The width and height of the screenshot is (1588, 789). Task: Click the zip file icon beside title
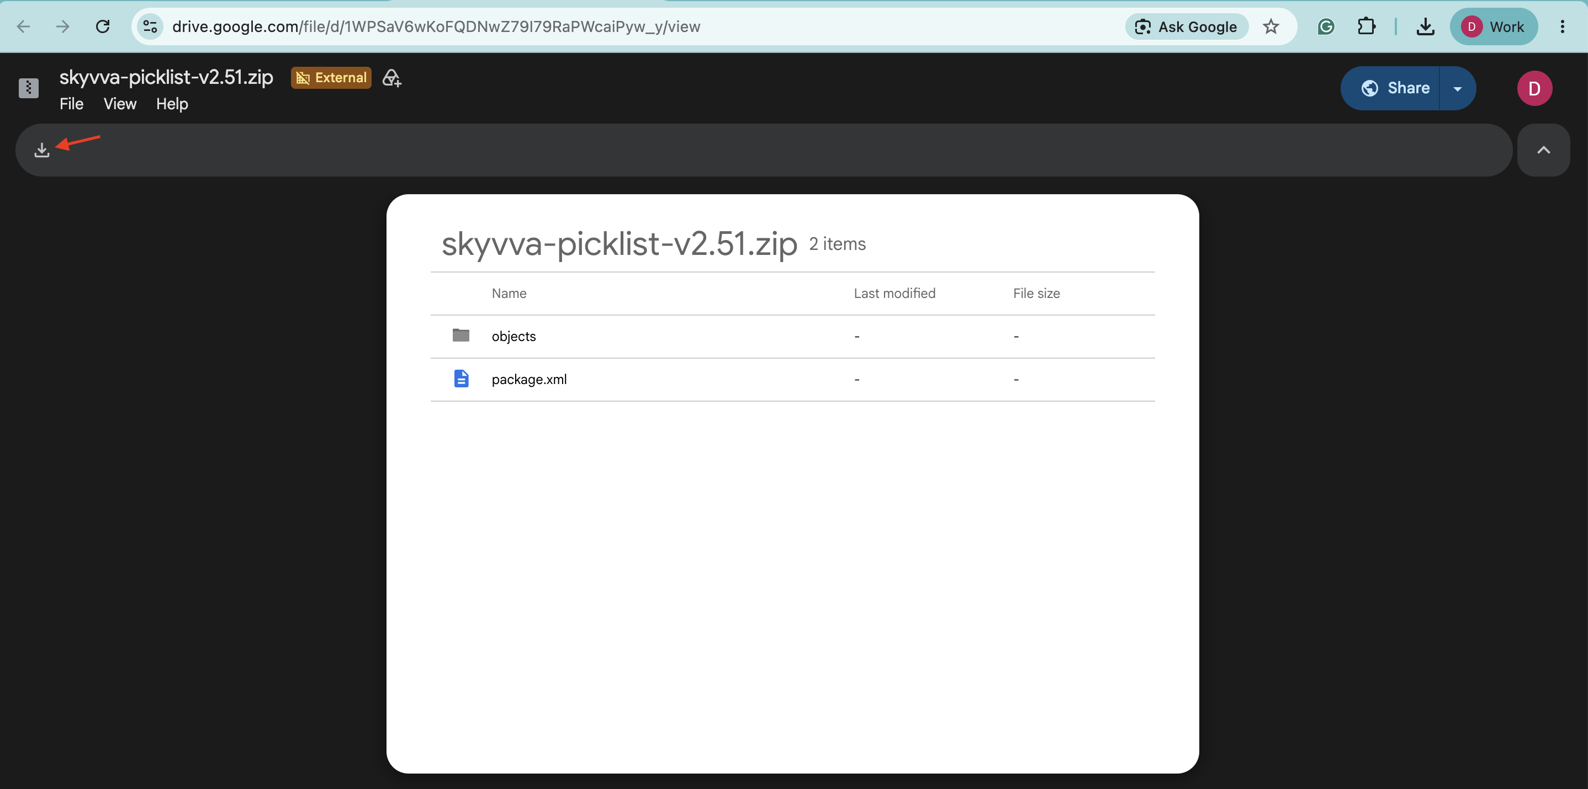pyautogui.click(x=28, y=88)
